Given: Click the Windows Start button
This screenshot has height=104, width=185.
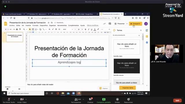Looking at the screenshot, I should 4,93.
